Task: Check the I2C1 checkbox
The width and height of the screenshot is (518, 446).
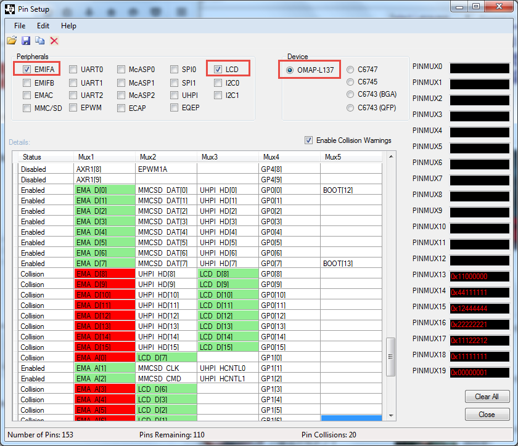Action: pos(218,95)
